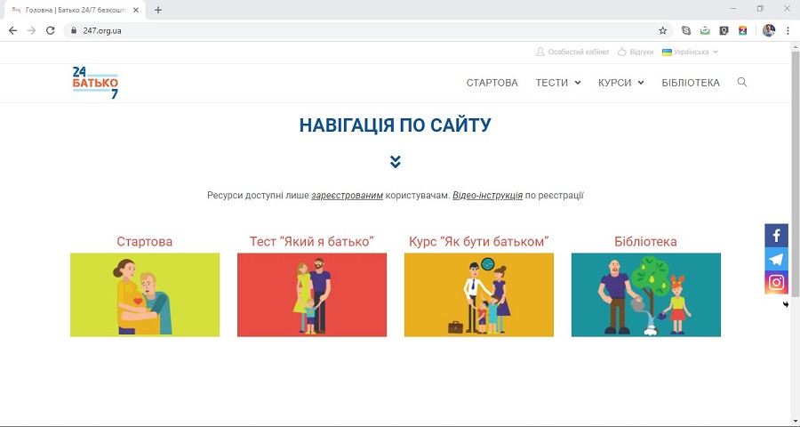
Task: Click the colorful square extension icon
Action: 742,30
